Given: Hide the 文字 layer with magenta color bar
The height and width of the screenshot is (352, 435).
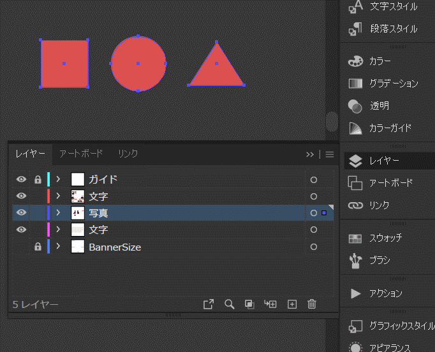Looking at the screenshot, I should click(21, 230).
